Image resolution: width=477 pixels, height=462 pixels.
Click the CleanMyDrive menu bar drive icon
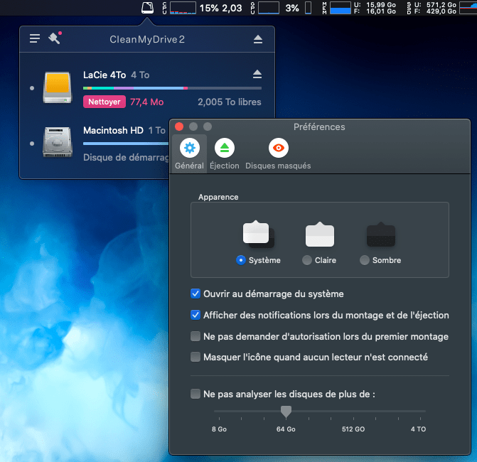[x=147, y=8]
